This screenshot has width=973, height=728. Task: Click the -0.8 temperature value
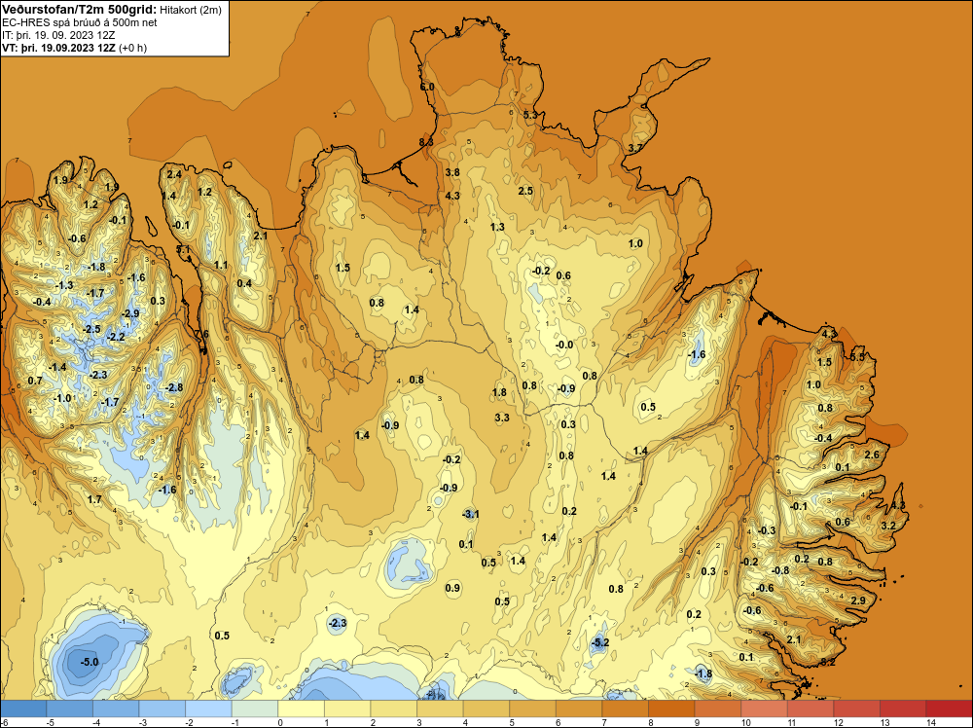tap(780, 571)
